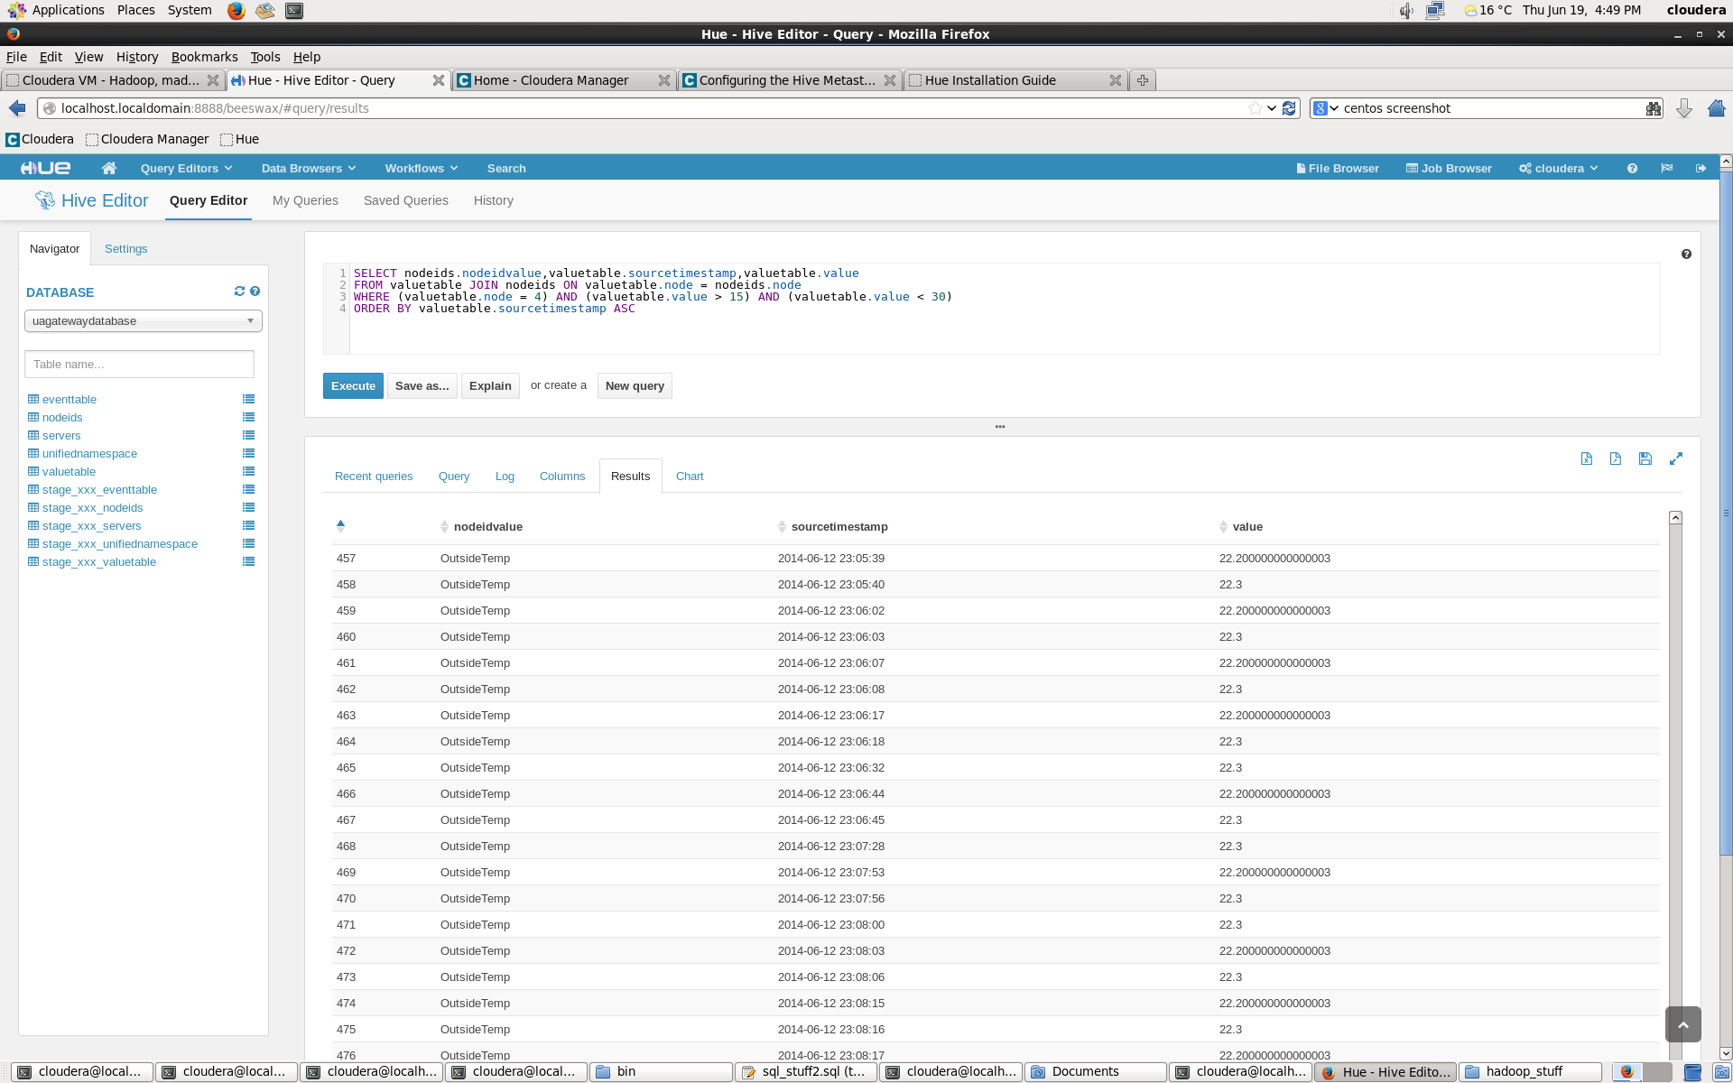1733x1083 pixels.
Task: Open cloudera user dropdown
Action: [1559, 169]
